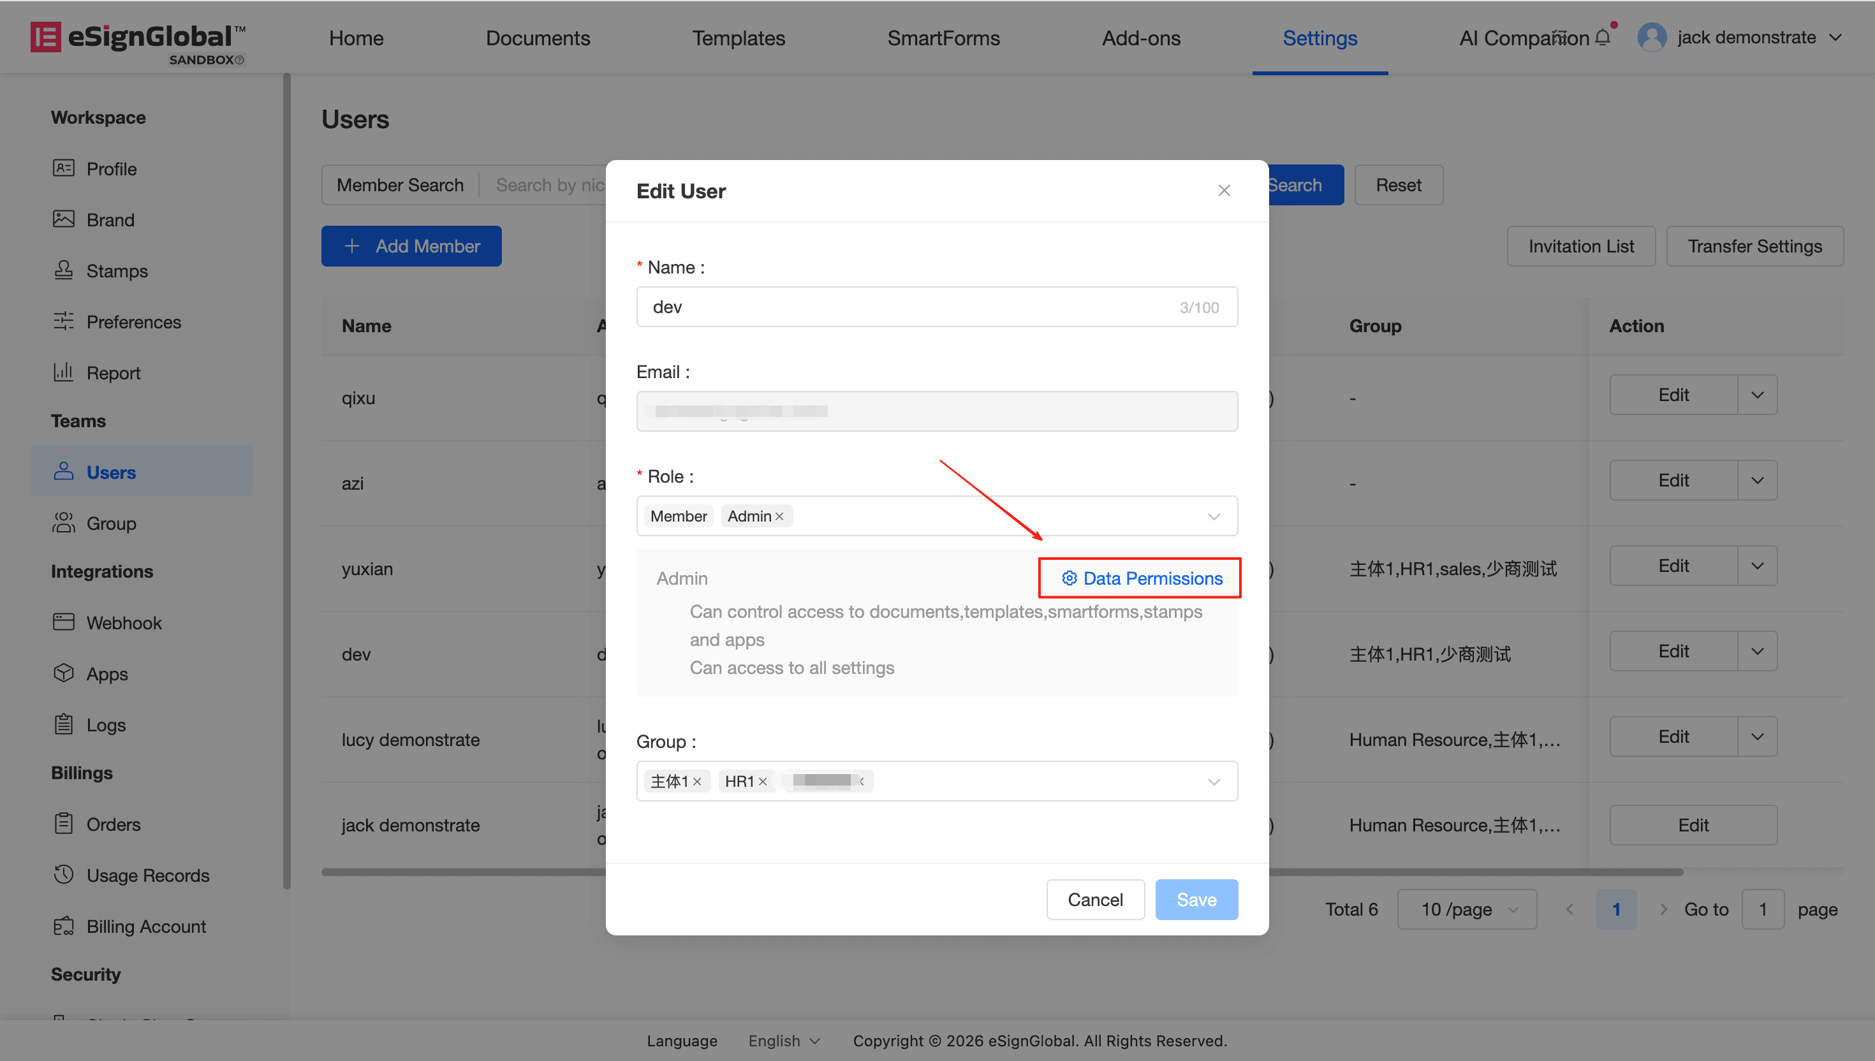
Task: Click the notification bell icon
Action: 1603,37
